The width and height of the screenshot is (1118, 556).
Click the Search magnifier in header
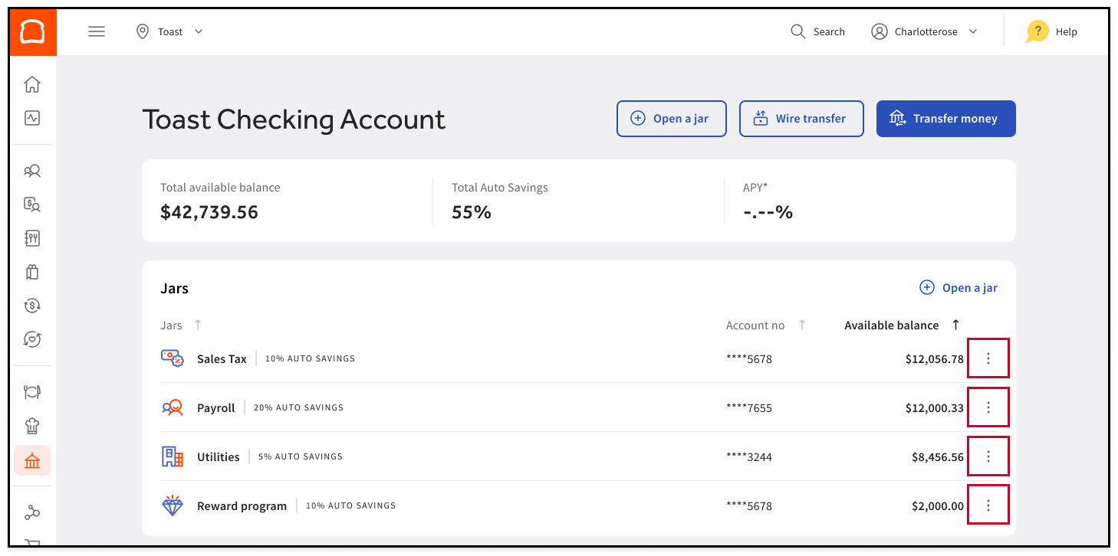click(798, 31)
